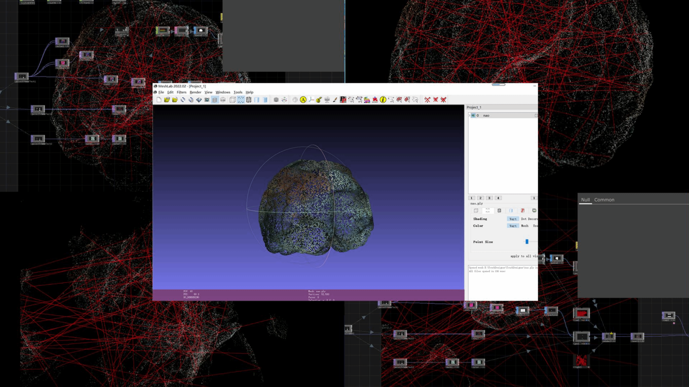The width and height of the screenshot is (689, 387).
Task: Click the Show Axis icon
Action: click(x=284, y=100)
